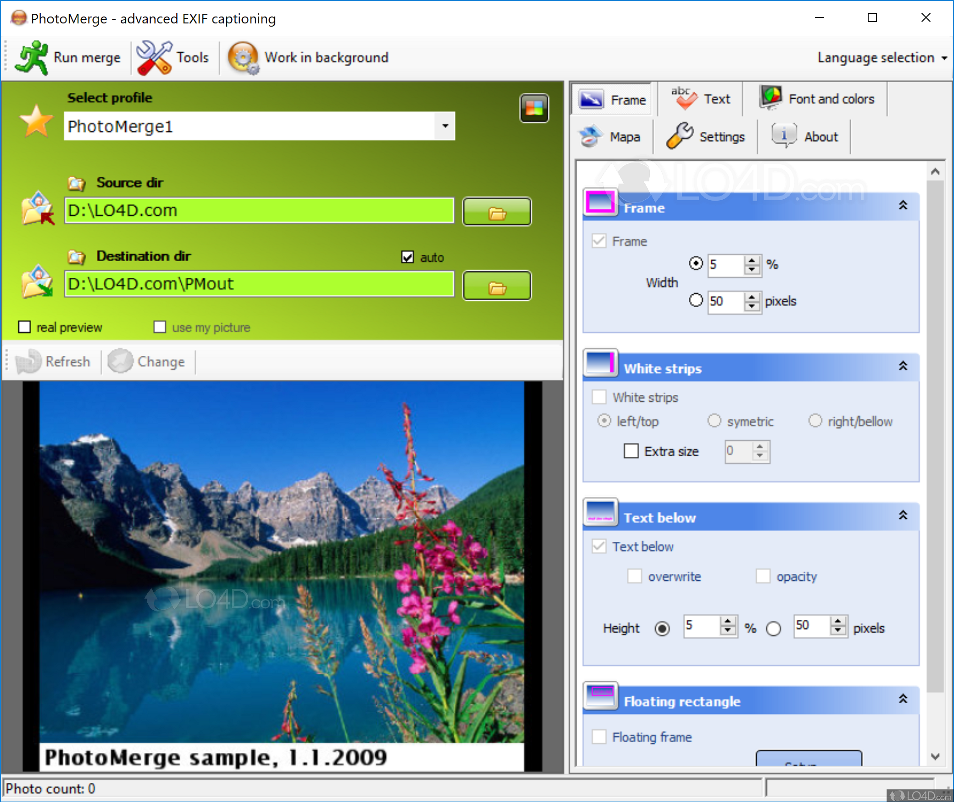
Task: Open the Language selection dropdown
Action: (x=882, y=58)
